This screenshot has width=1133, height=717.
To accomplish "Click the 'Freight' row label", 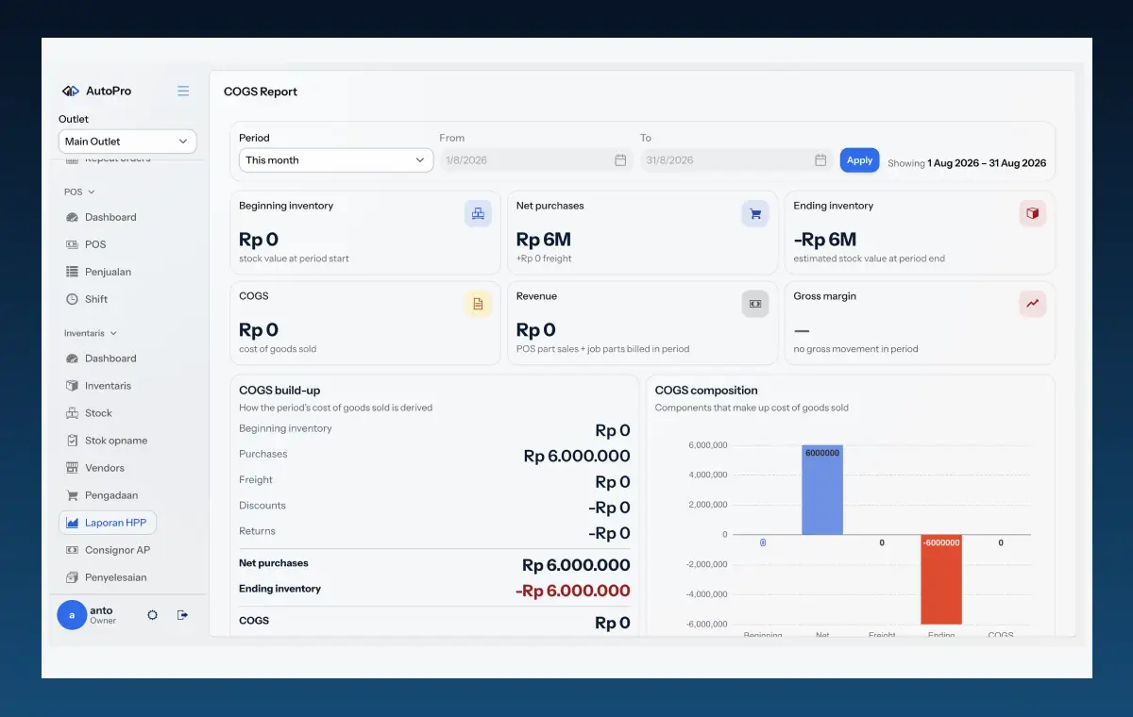I will (x=256, y=480).
